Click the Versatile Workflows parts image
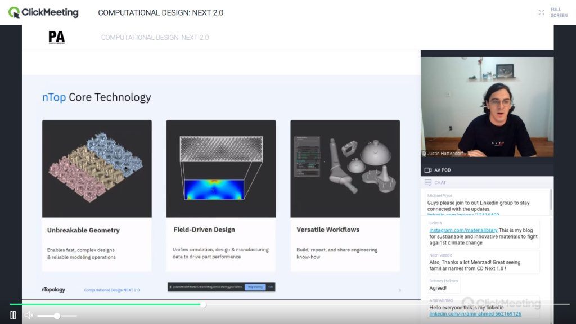The height and width of the screenshot is (324, 576). (345, 169)
